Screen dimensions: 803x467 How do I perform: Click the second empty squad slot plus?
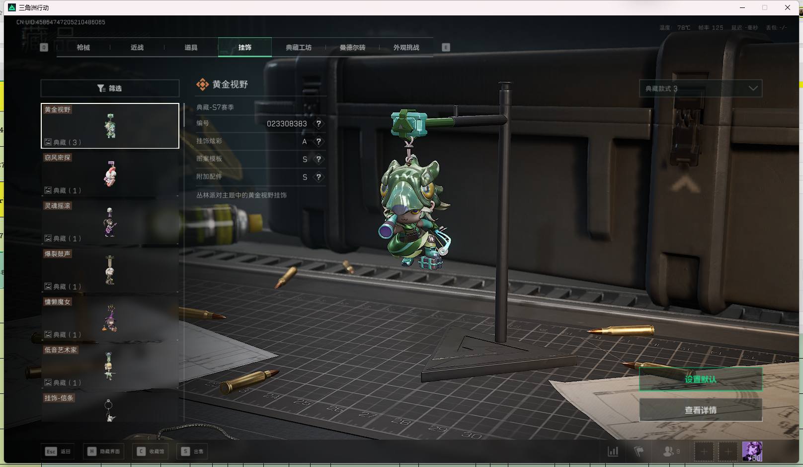click(728, 452)
